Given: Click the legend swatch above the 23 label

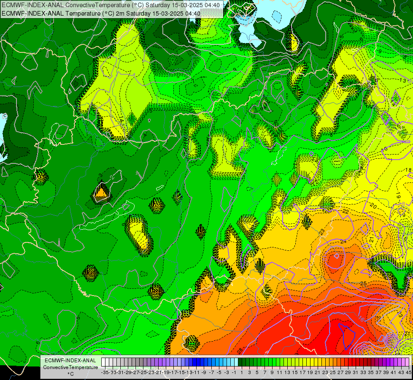Looking at the screenshot, I should (324, 362).
